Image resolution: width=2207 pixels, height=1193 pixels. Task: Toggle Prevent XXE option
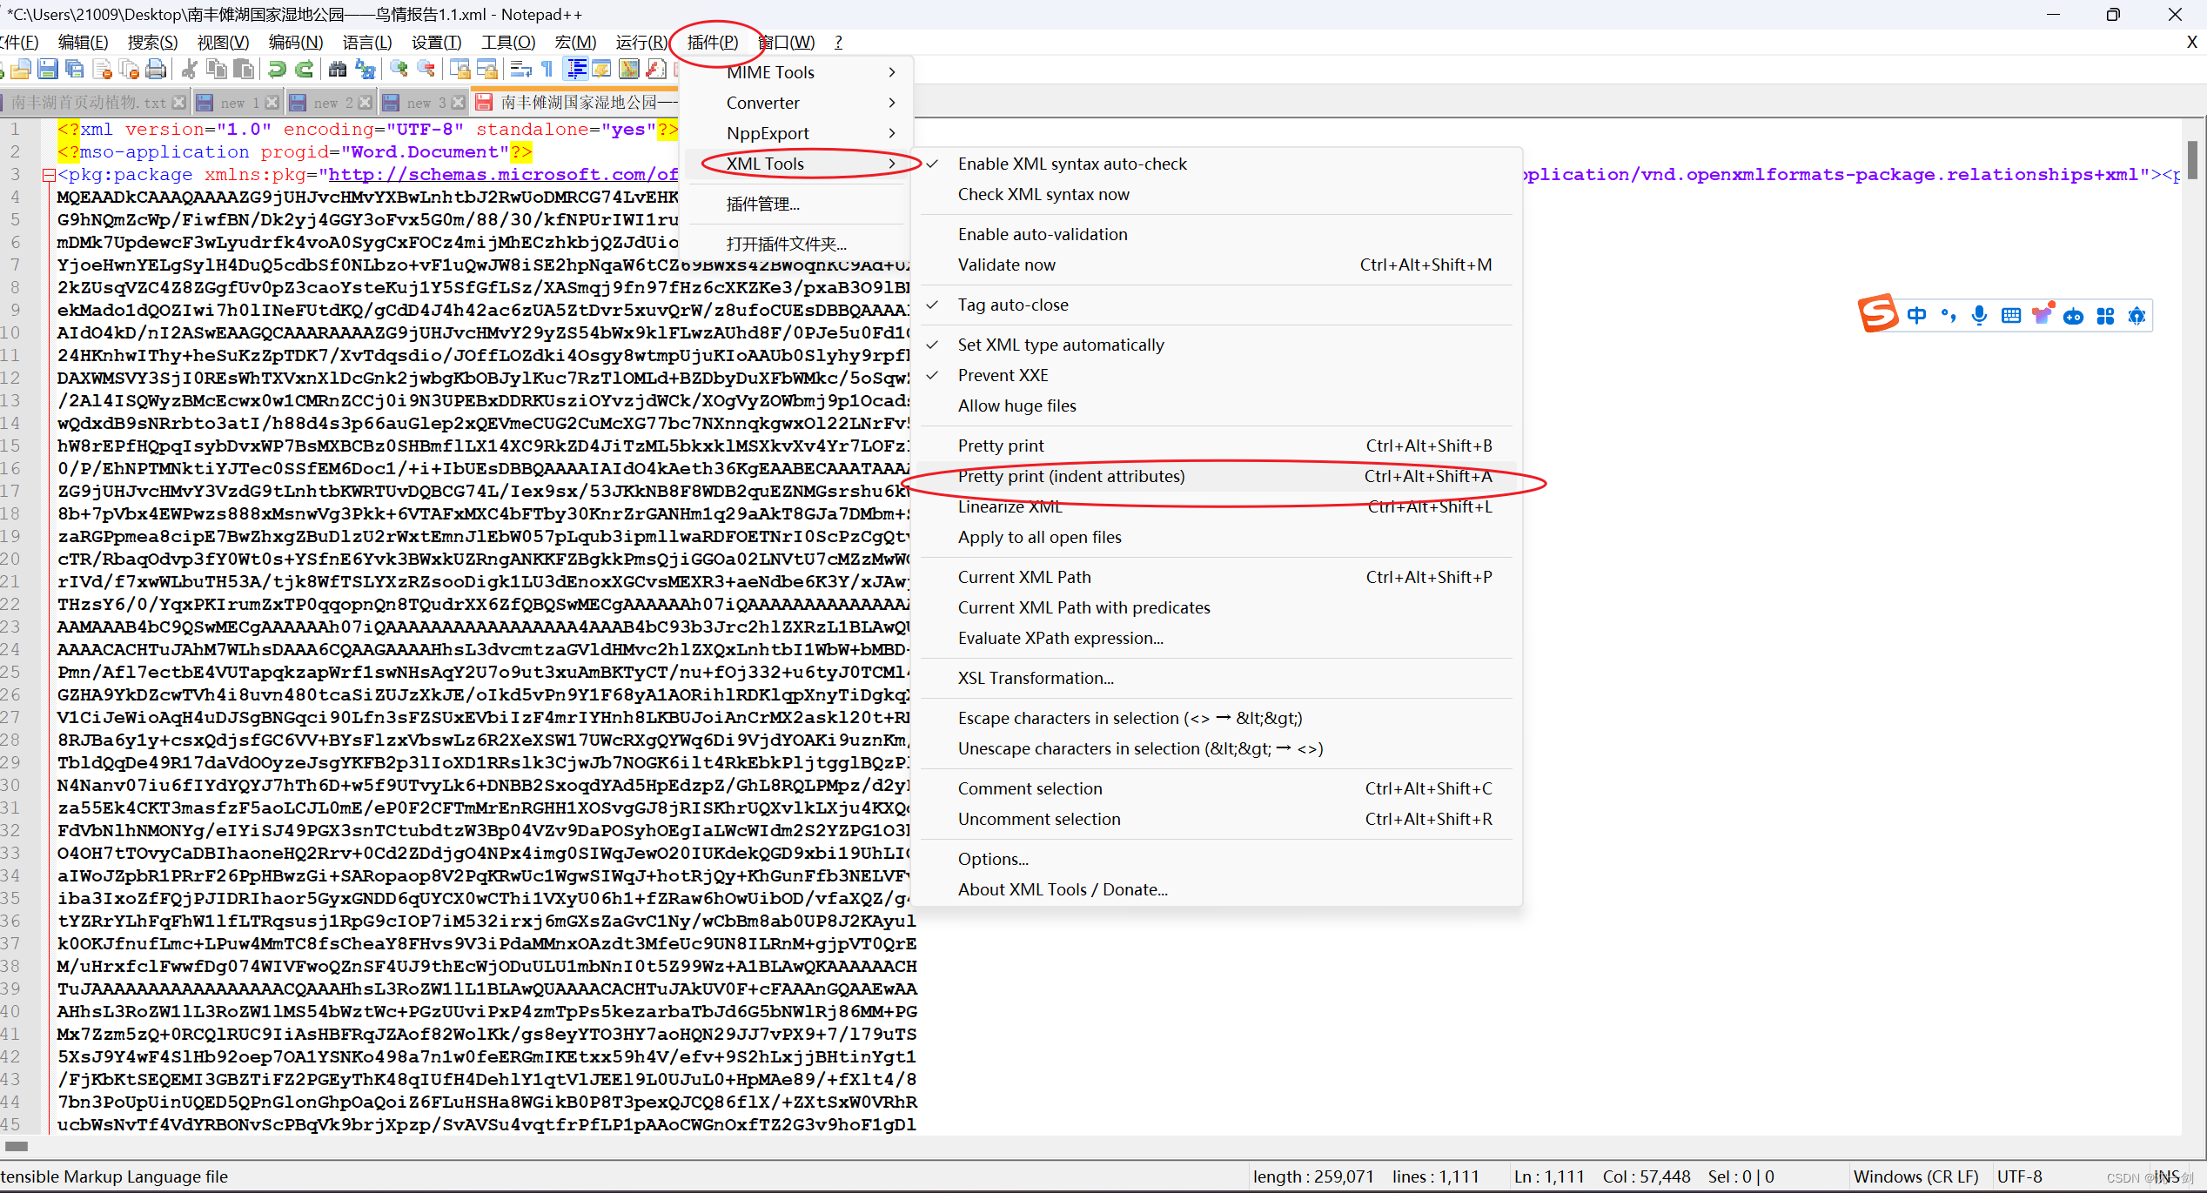(x=1003, y=375)
